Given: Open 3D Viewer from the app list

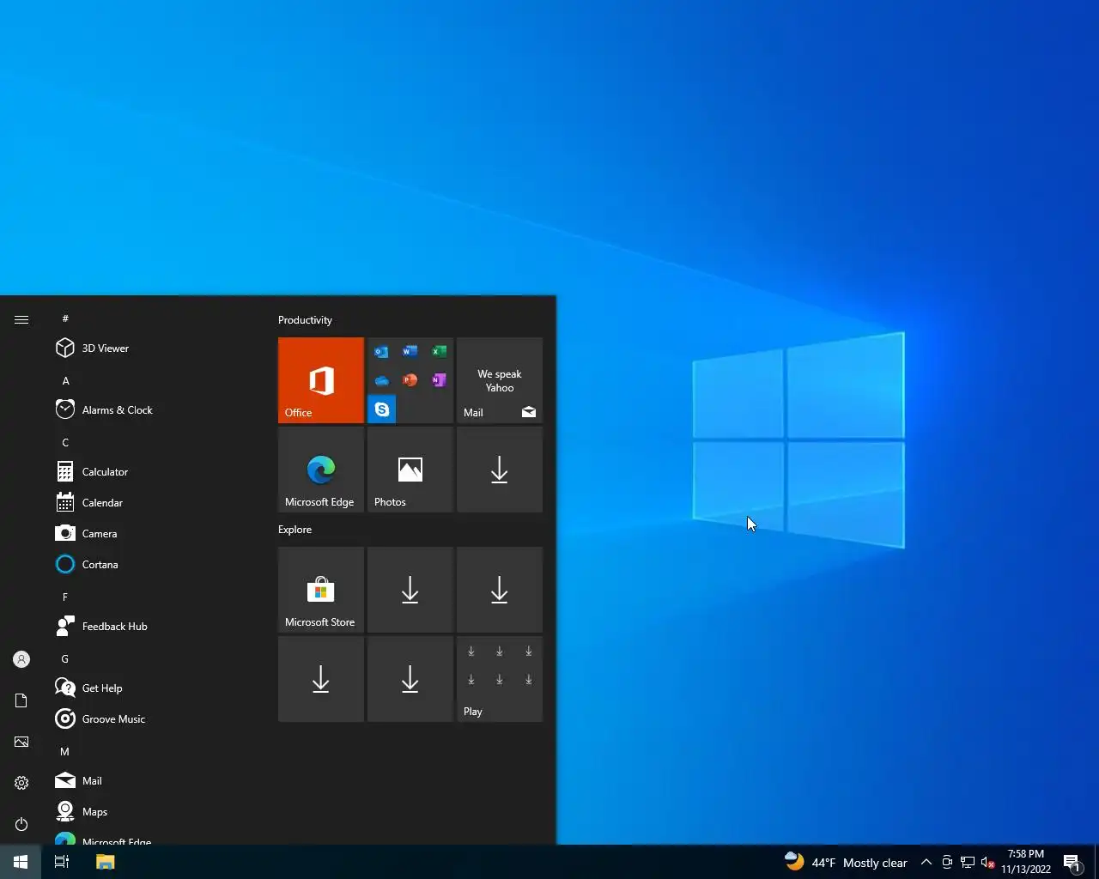Looking at the screenshot, I should click(x=153, y=349).
